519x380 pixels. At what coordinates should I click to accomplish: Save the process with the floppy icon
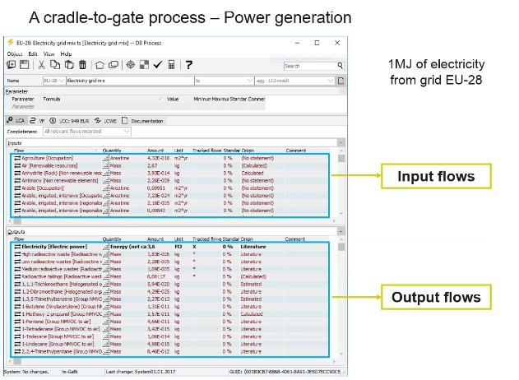[24, 64]
